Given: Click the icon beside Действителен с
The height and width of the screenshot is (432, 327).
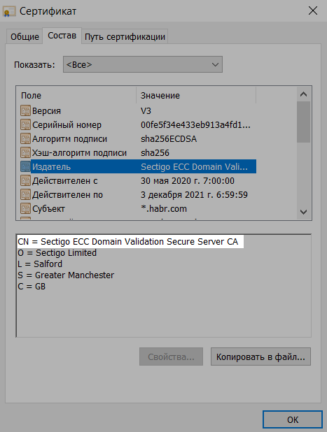Looking at the screenshot, I should [x=25, y=181].
